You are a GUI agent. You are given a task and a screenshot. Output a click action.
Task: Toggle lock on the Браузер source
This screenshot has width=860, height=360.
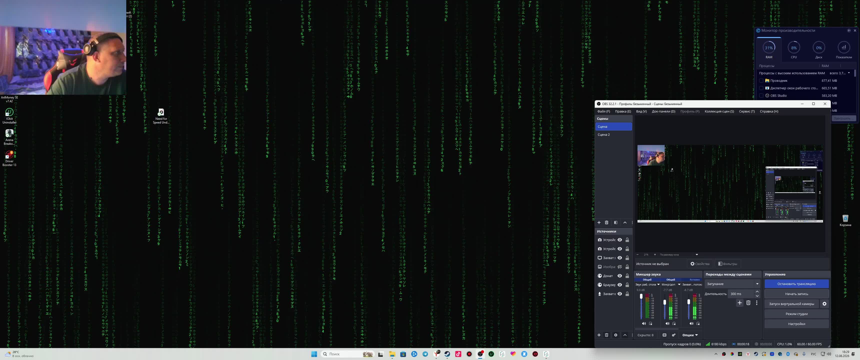click(x=627, y=285)
